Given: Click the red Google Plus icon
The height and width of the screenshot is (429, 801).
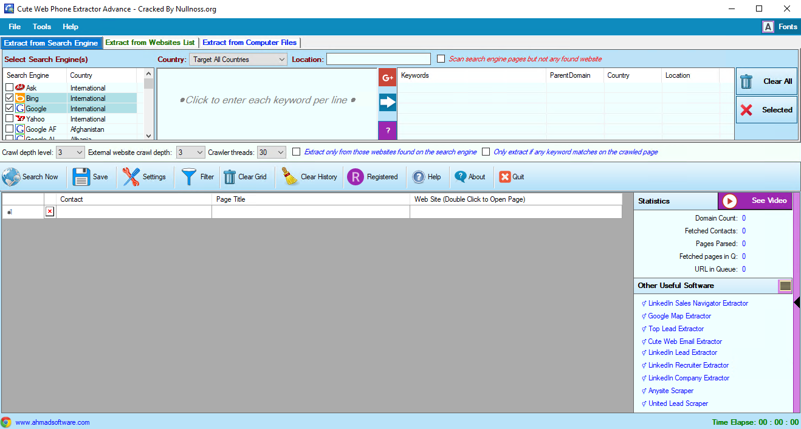Looking at the screenshot, I should [x=388, y=77].
